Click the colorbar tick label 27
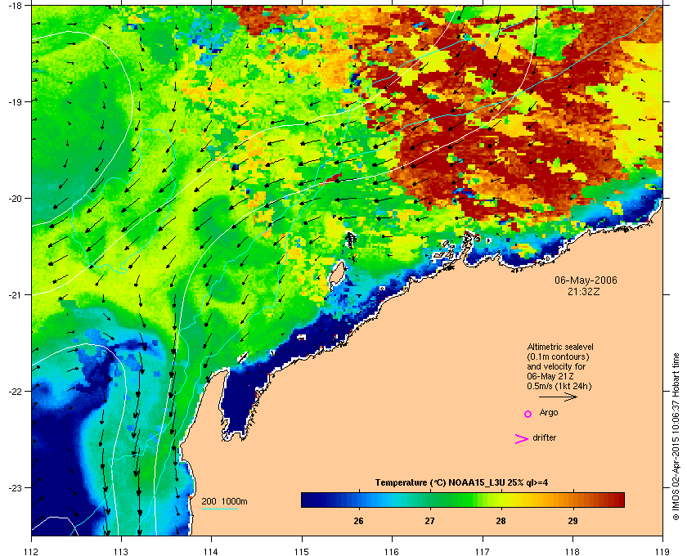 pyautogui.click(x=430, y=521)
